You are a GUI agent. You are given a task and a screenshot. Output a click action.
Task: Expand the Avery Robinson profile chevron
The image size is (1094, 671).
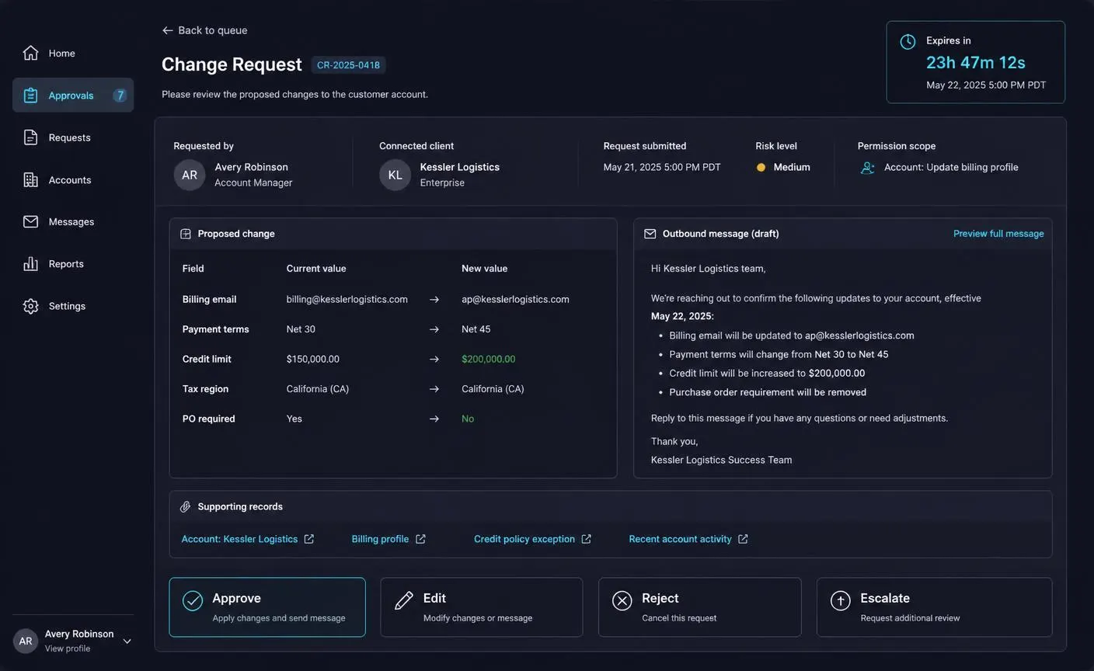pyautogui.click(x=127, y=641)
